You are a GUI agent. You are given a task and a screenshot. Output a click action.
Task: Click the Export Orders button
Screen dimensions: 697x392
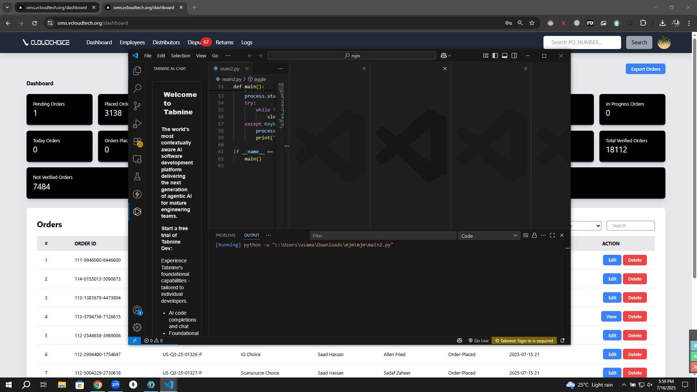645,69
